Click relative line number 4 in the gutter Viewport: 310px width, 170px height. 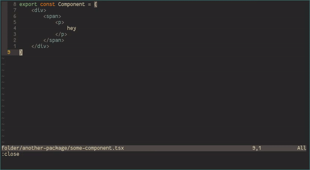pyautogui.click(x=15, y=28)
